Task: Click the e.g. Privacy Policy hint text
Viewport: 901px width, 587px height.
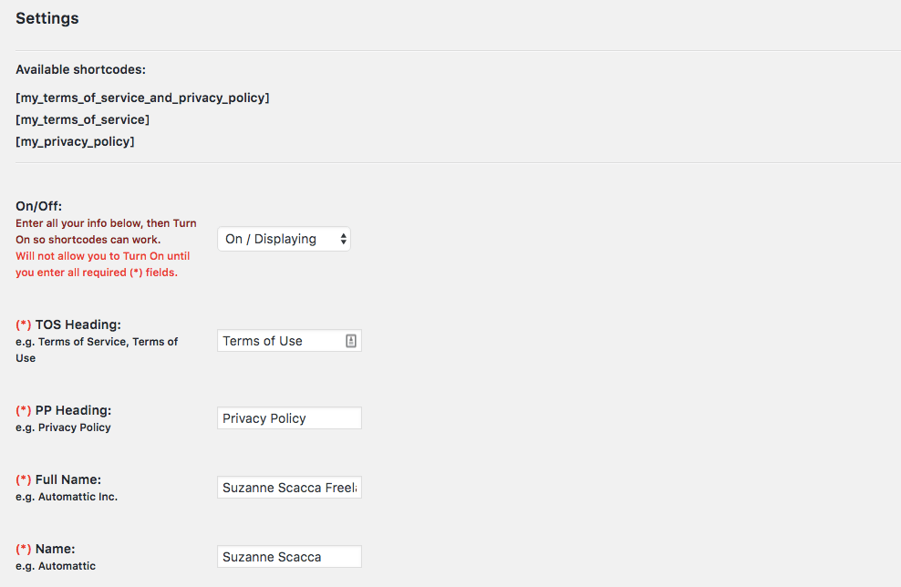Action: [63, 427]
